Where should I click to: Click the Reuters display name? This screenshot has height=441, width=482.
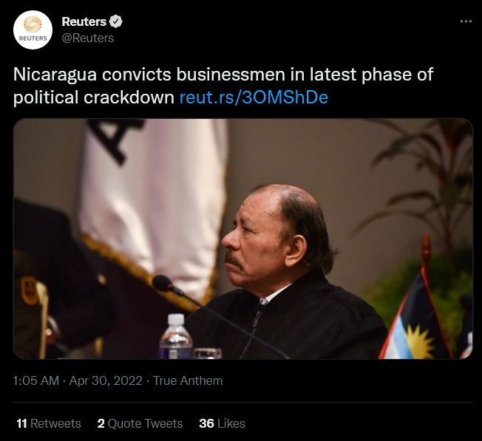point(84,22)
